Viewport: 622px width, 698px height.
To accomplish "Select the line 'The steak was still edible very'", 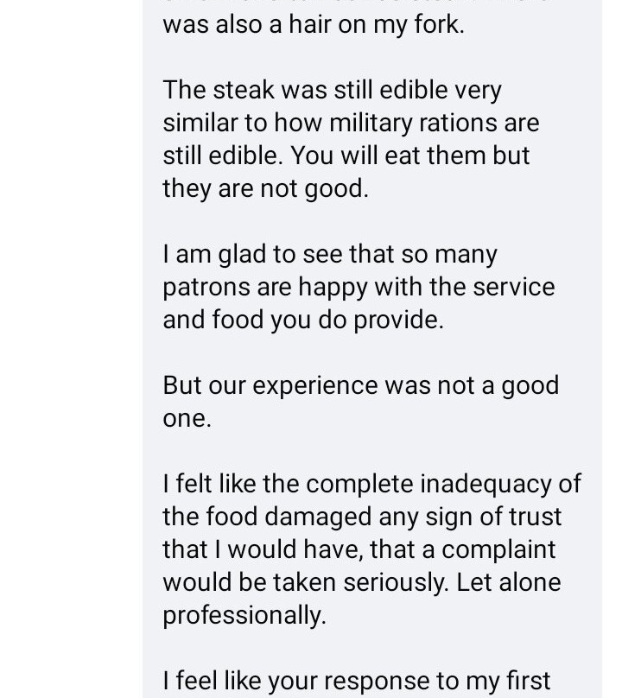I will coord(332,90).
